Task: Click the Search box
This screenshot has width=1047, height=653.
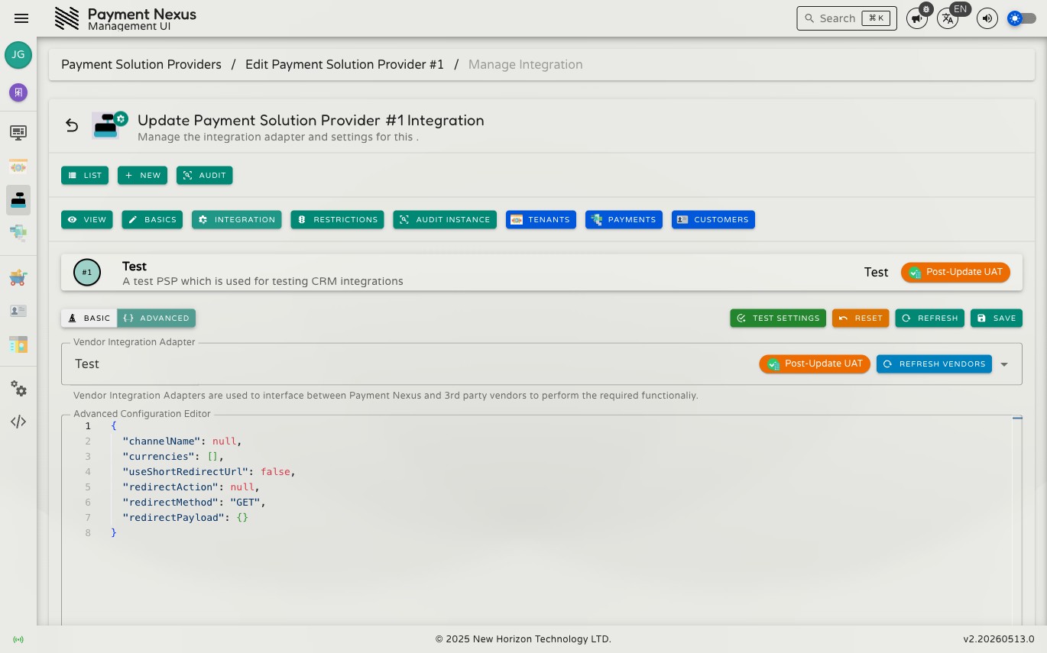Action: (x=847, y=18)
